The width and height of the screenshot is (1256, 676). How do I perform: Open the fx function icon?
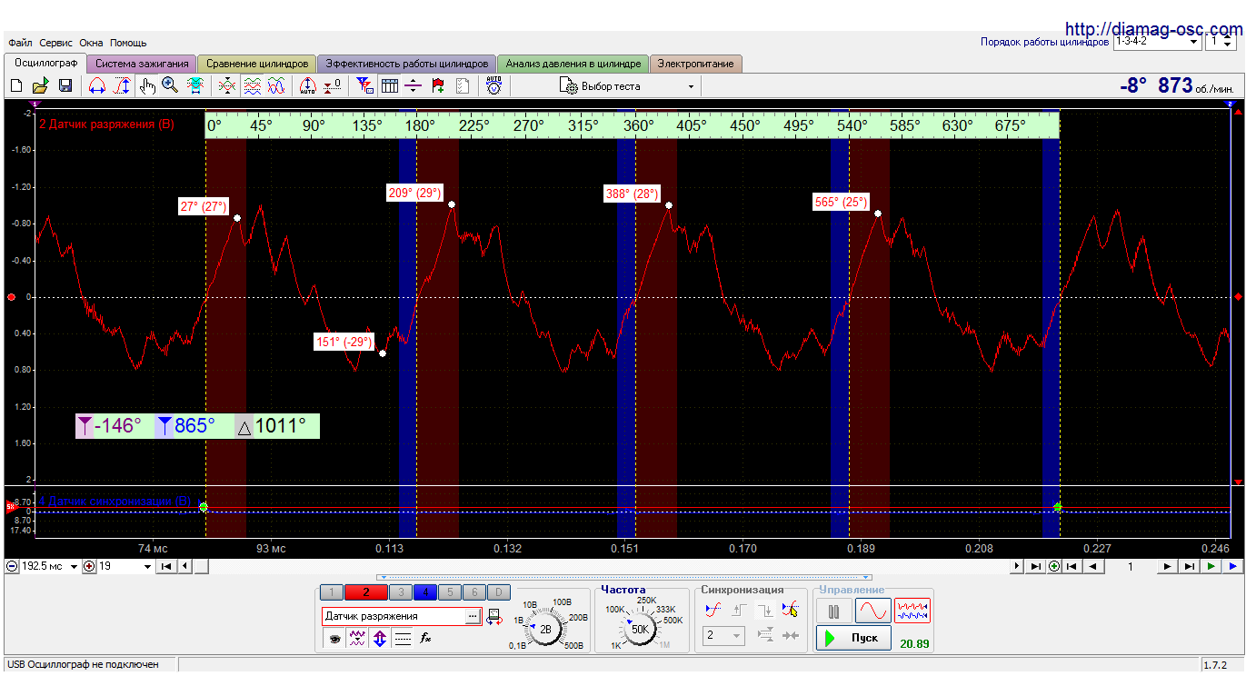pos(425,639)
